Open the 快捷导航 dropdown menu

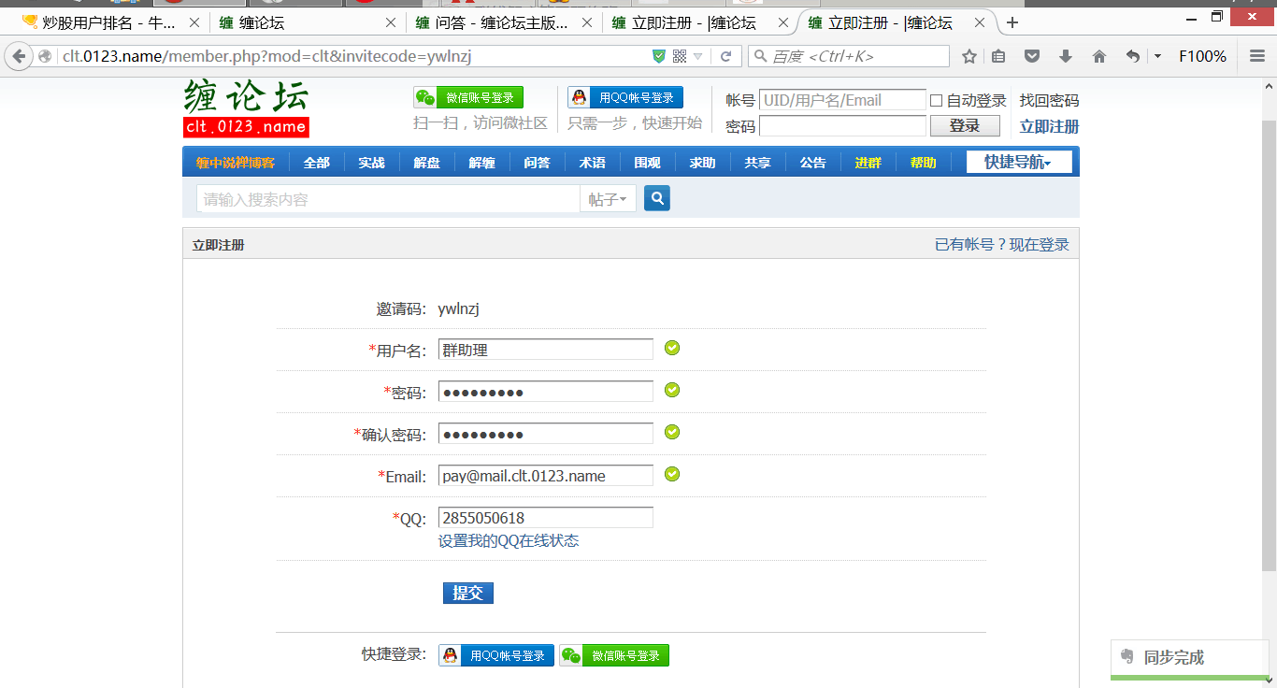[1018, 163]
